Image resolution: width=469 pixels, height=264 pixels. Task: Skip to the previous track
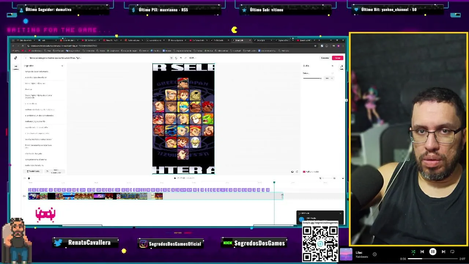click(422, 252)
